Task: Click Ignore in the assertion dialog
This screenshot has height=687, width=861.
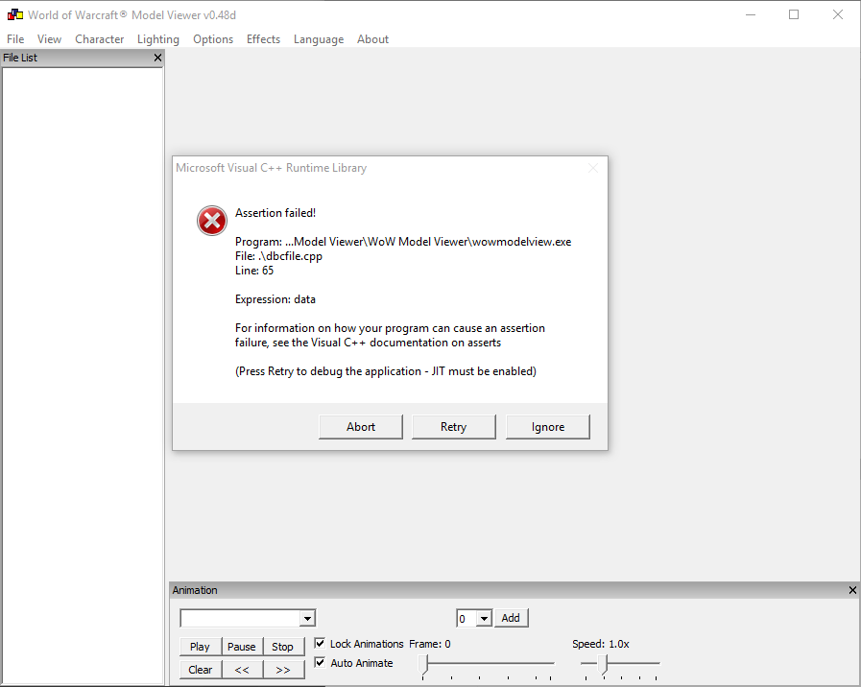Action: 547,427
